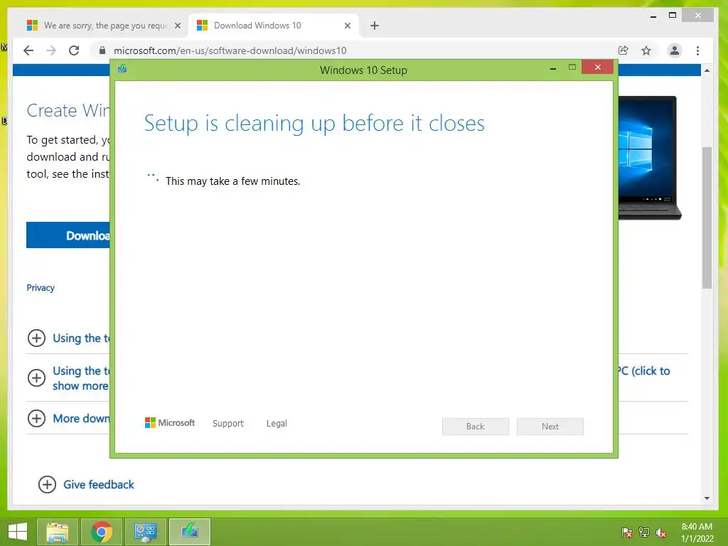Open volume tray icon
Screen dimensions: 728x546
coord(661,532)
